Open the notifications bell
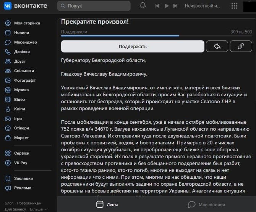The image size is (256, 212). coord(143,6)
